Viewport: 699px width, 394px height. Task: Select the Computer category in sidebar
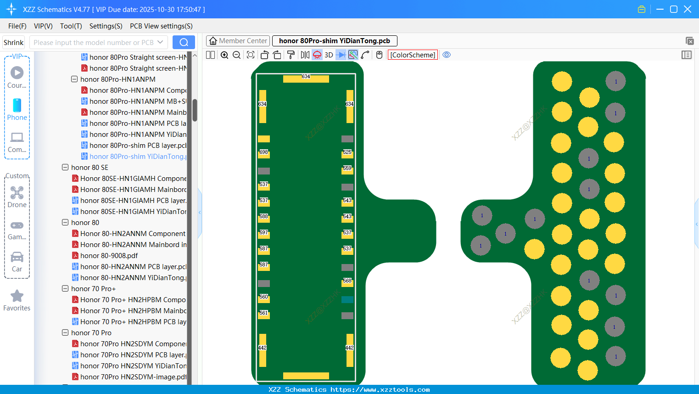click(x=17, y=142)
